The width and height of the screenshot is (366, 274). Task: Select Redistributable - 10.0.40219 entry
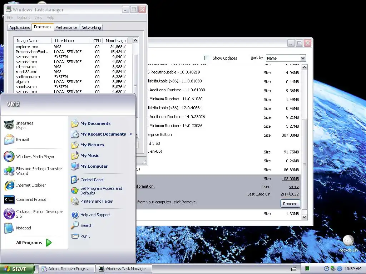[x=224, y=72]
